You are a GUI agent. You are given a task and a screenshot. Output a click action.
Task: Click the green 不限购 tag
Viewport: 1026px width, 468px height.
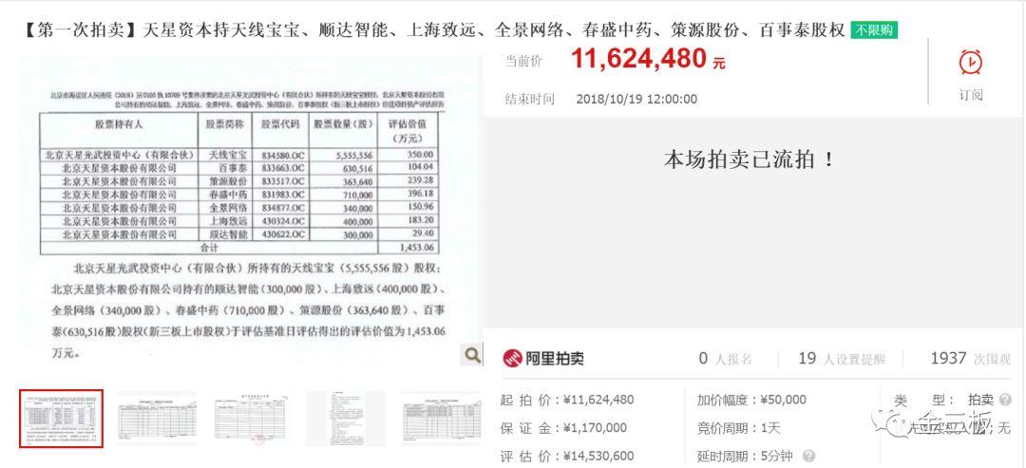874,30
